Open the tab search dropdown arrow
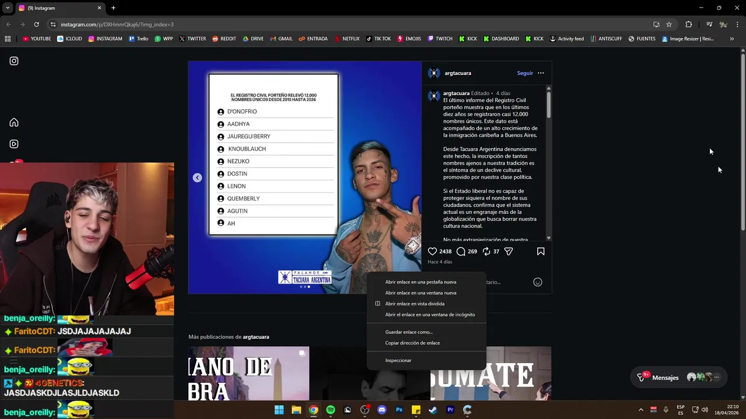The image size is (746, 419). pyautogui.click(x=8, y=8)
